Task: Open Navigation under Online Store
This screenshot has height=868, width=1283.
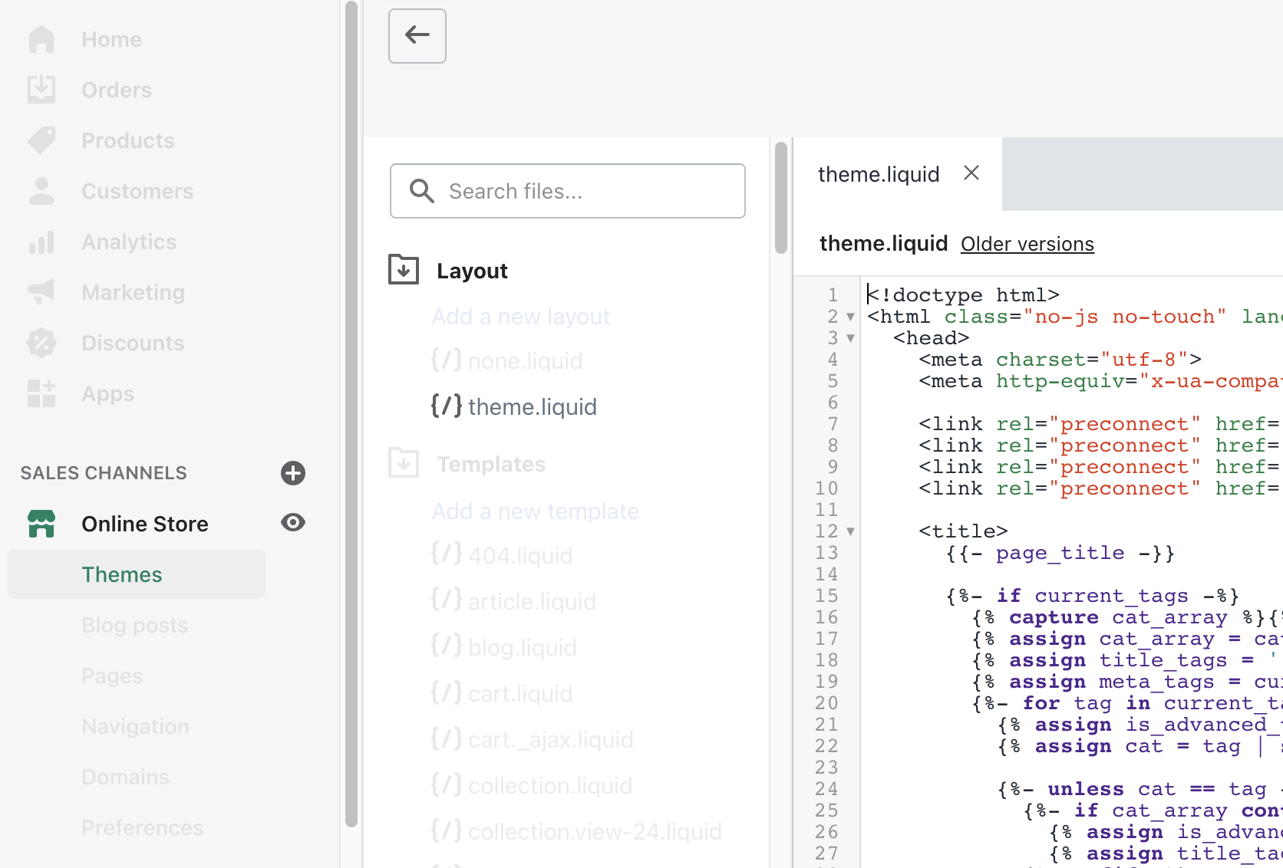Action: tap(135, 726)
